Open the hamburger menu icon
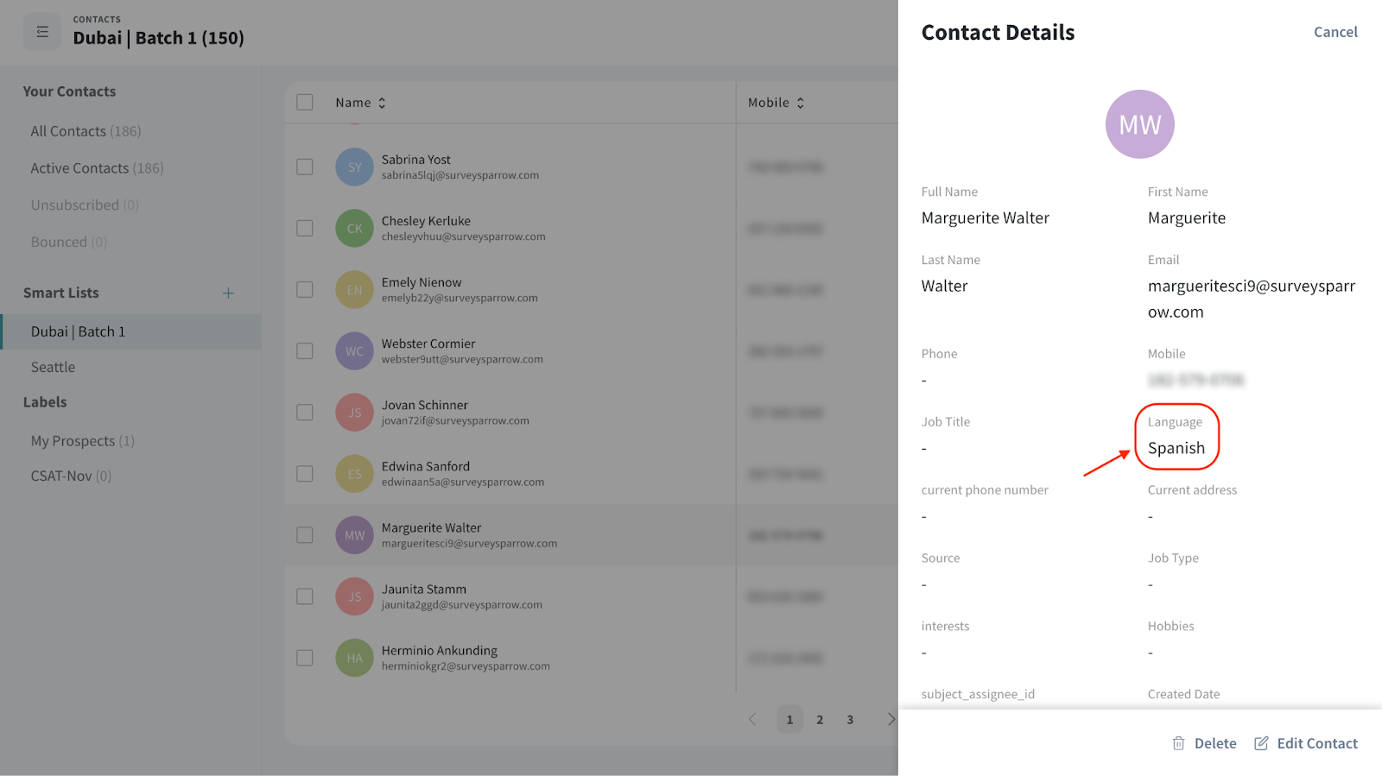1382x776 pixels. [42, 32]
